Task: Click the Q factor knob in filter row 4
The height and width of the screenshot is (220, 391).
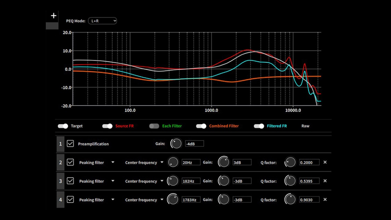Action: (290, 200)
